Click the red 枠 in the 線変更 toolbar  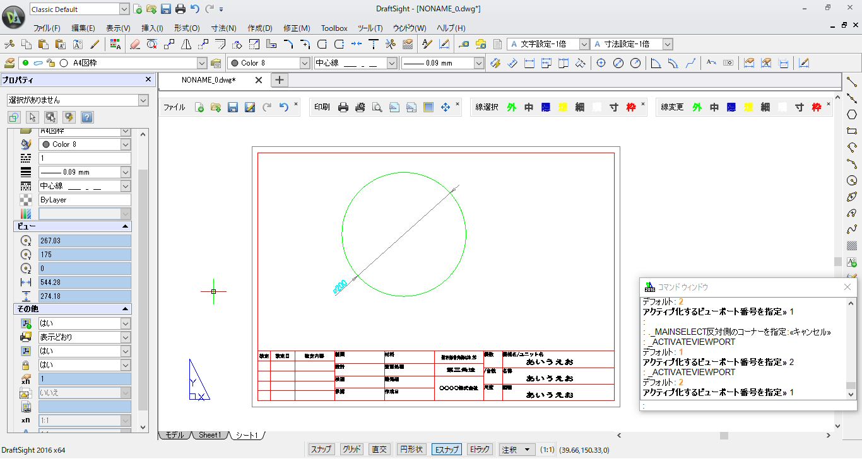817,107
